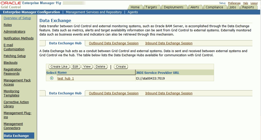Go to the Alerts tab

pyautogui.click(x=195, y=7)
